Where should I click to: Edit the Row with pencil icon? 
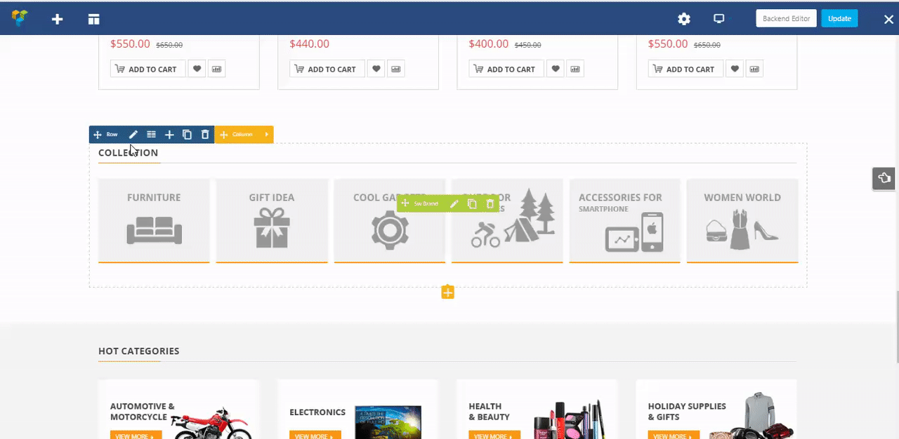coord(133,135)
